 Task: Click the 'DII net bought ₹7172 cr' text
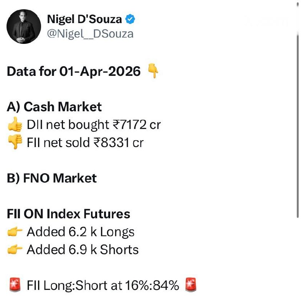click(94, 125)
